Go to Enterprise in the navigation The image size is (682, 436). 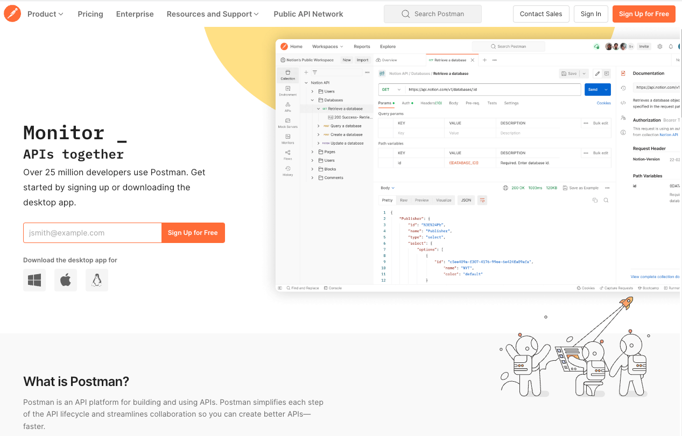(x=135, y=14)
